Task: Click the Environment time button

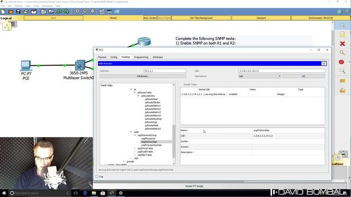Action: pos(320,18)
